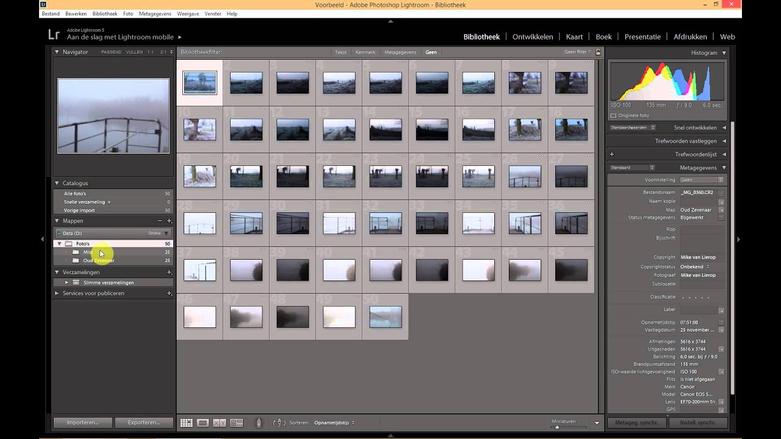Screen dimensions: 781x439
Task: Click the Opnametijdstip field icon
Action: [721, 322]
